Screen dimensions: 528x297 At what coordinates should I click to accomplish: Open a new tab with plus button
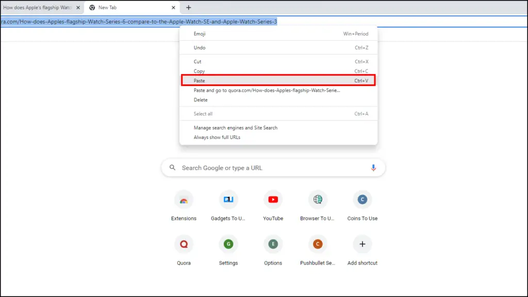(189, 7)
